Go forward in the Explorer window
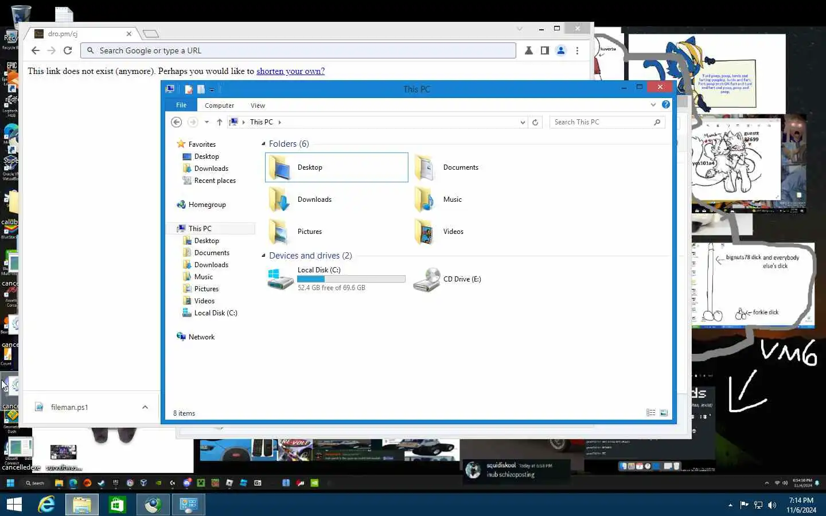This screenshot has height=516, width=826. click(193, 122)
